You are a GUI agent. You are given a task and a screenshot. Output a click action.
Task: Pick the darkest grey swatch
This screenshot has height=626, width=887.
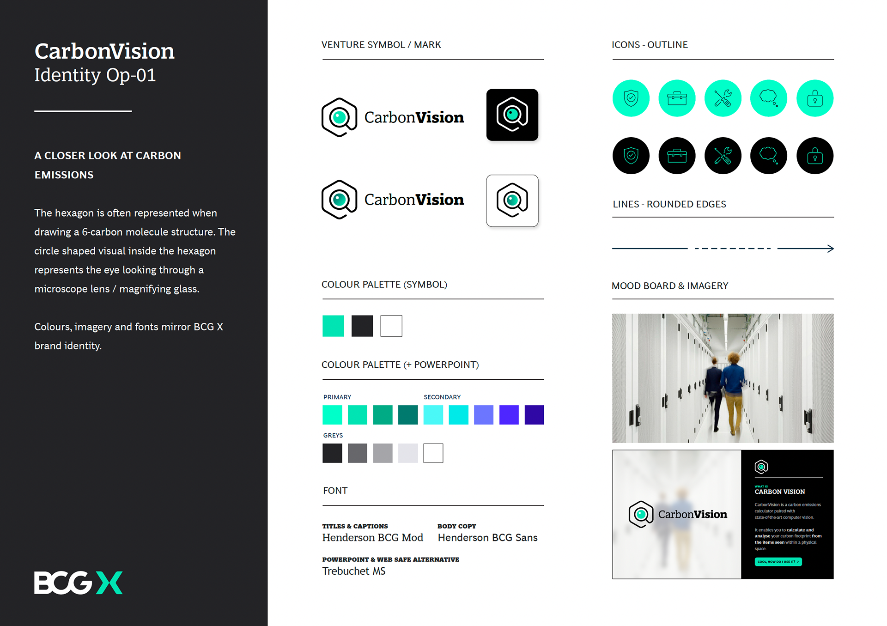tap(332, 453)
